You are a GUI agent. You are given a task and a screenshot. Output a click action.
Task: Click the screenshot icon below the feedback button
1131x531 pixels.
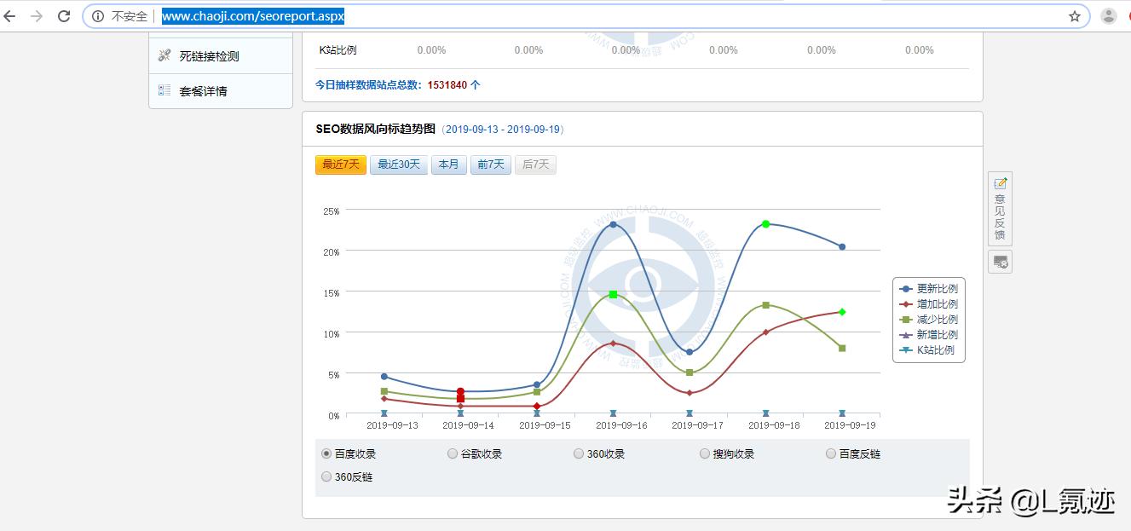coord(999,262)
